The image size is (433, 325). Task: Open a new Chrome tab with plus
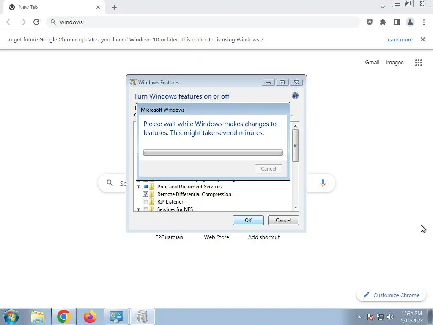pos(114,8)
